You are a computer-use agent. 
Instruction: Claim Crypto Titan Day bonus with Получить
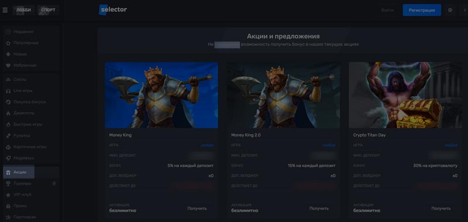pyautogui.click(x=441, y=209)
